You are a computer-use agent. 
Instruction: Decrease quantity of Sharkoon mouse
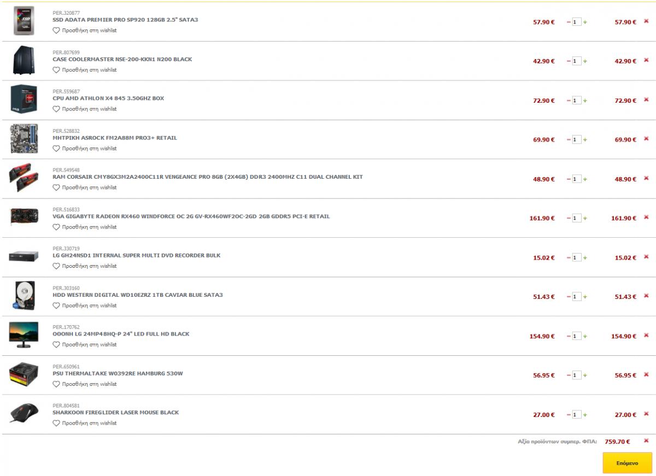coord(569,415)
